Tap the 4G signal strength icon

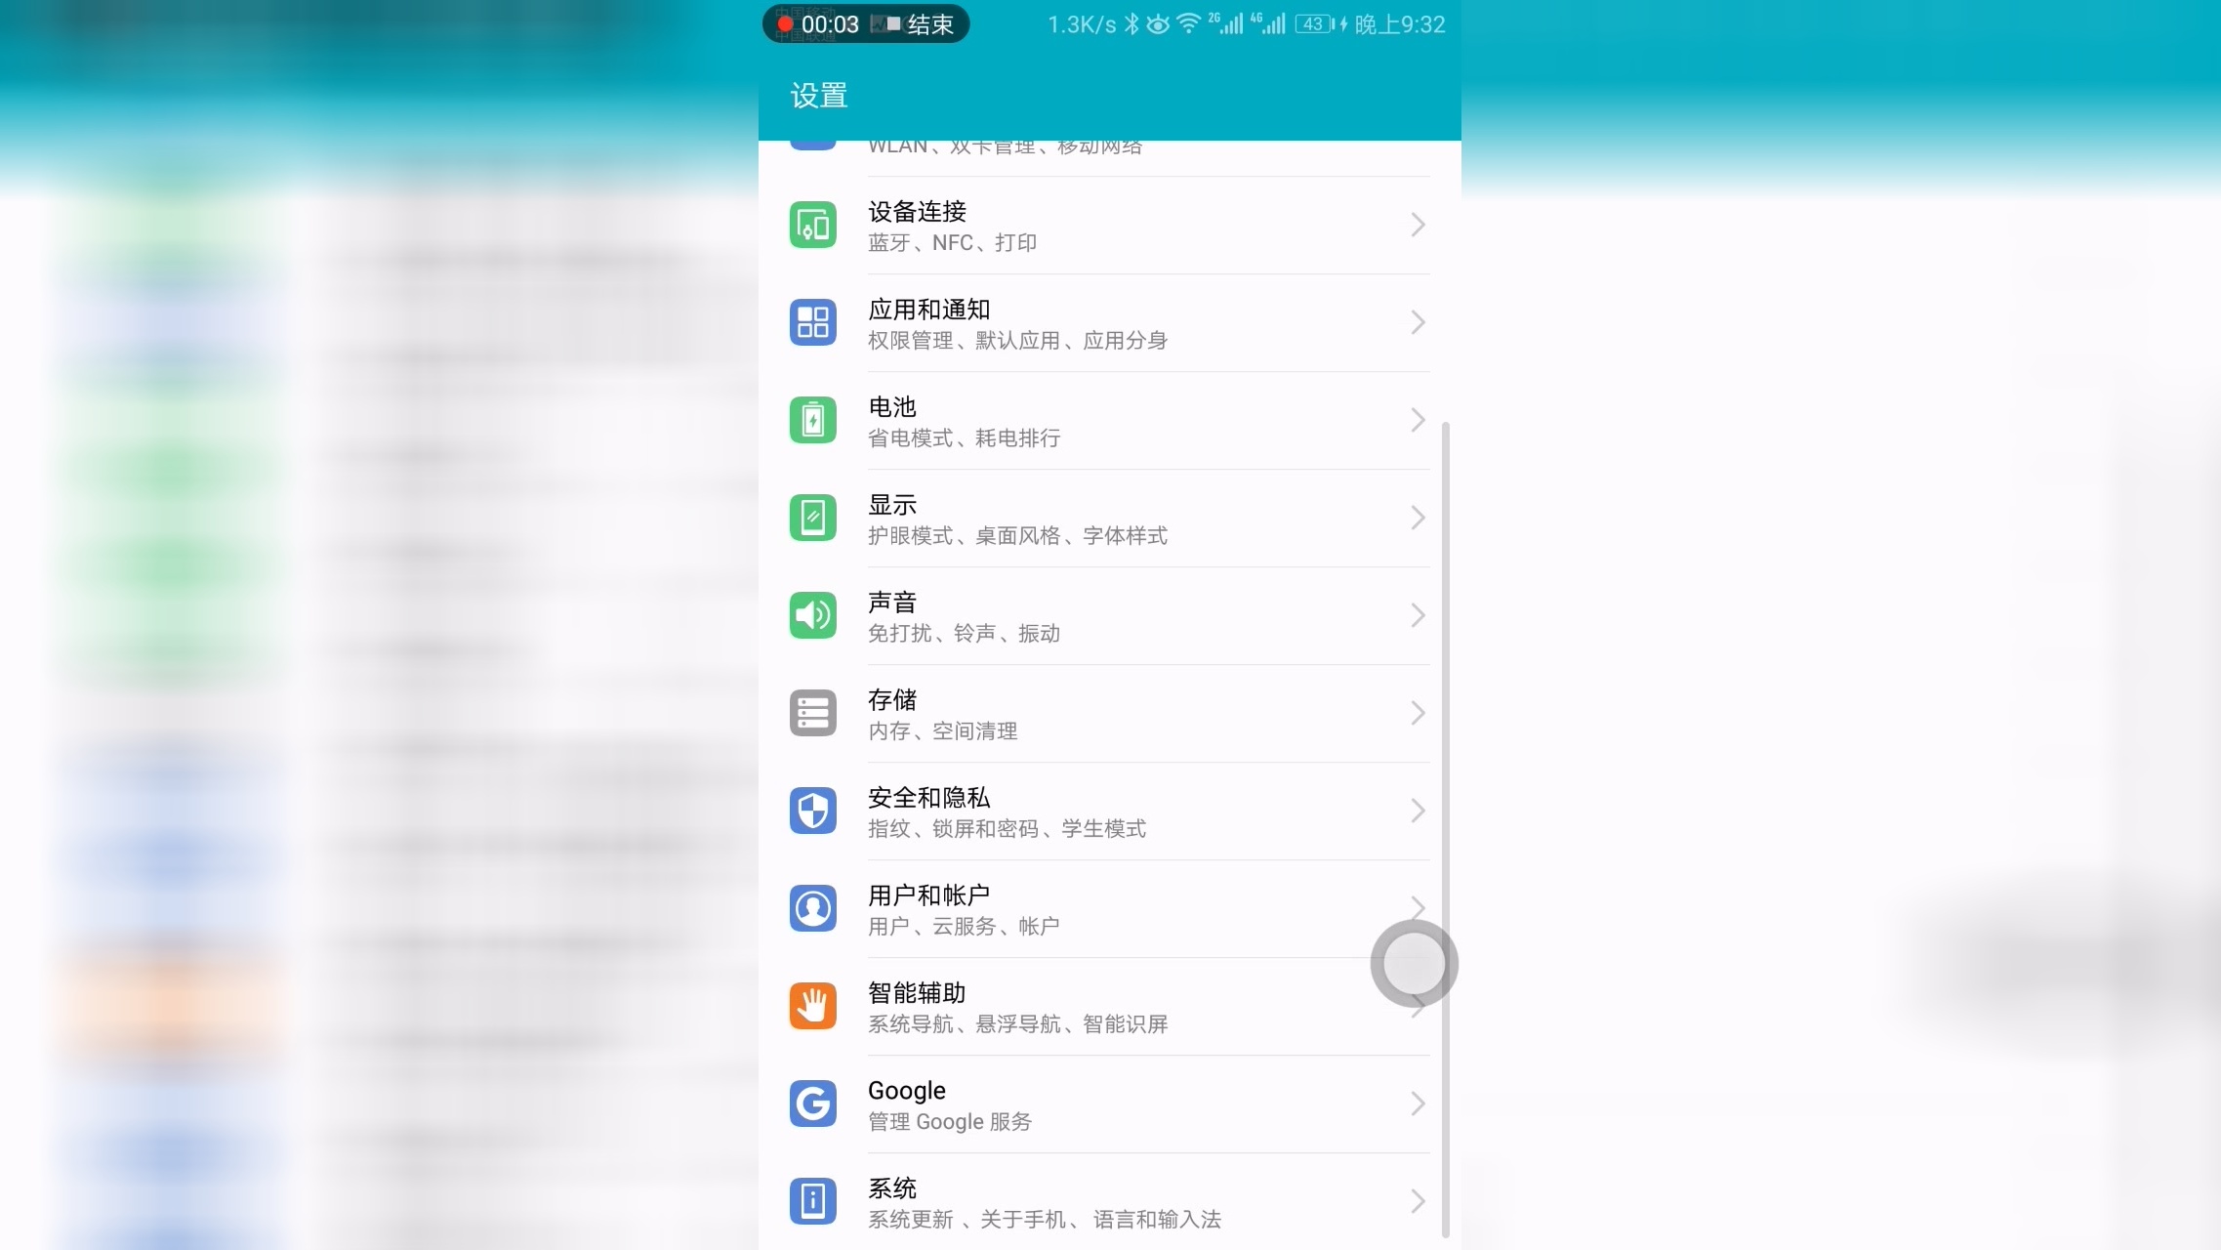tap(1268, 24)
